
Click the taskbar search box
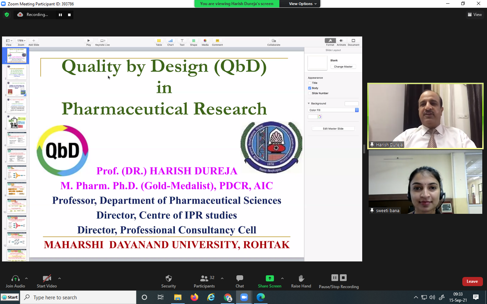(x=78, y=297)
